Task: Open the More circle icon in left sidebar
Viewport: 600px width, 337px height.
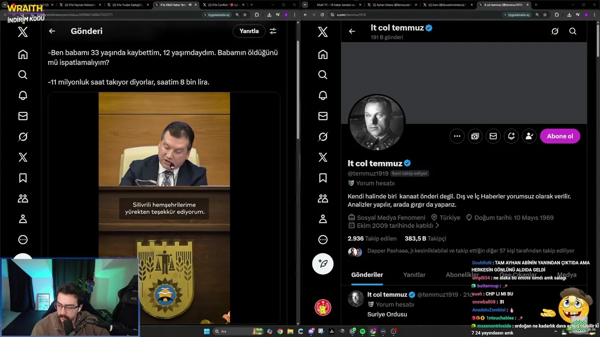Action: (x=22, y=240)
